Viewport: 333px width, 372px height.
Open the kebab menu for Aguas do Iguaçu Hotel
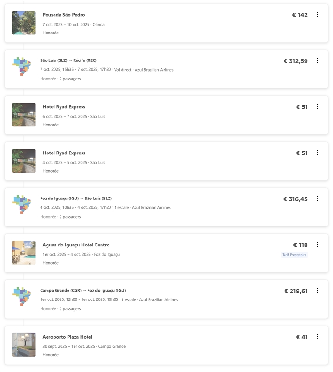[x=318, y=244]
